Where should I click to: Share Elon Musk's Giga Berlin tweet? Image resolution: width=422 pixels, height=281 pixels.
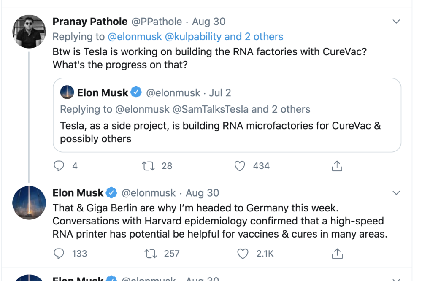[x=336, y=254]
